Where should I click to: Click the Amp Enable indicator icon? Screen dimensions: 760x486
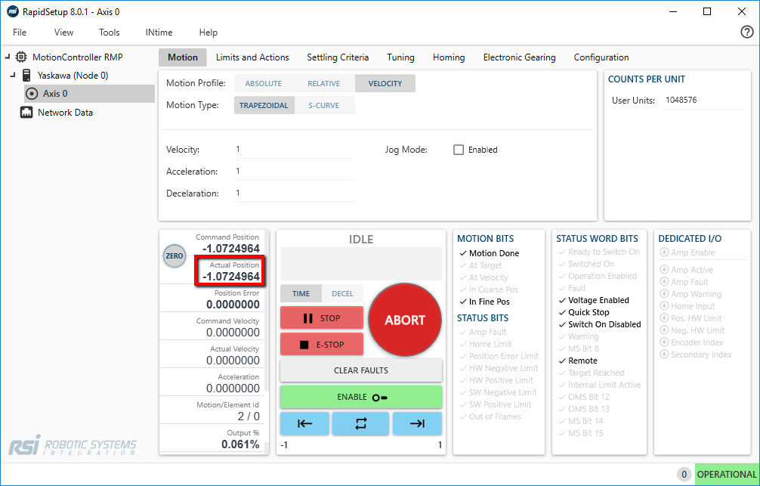click(x=664, y=252)
